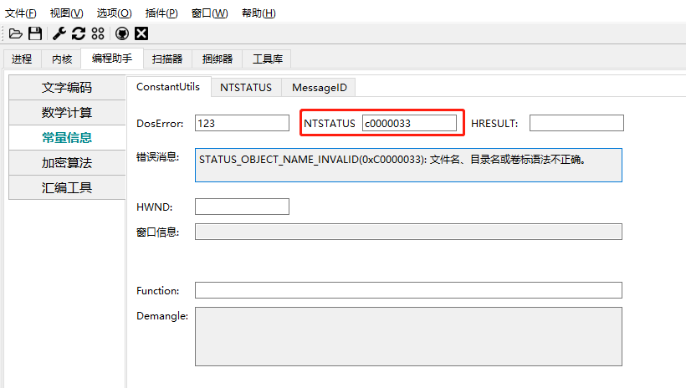Click the DosError: label

pyautogui.click(x=160, y=124)
